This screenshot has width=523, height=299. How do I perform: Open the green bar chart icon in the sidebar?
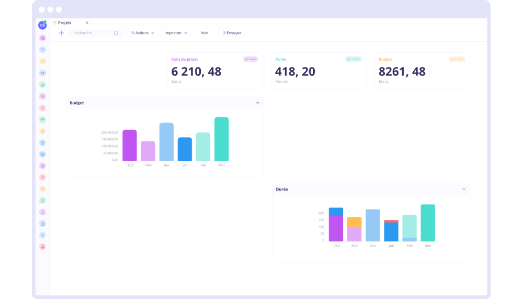click(x=42, y=84)
